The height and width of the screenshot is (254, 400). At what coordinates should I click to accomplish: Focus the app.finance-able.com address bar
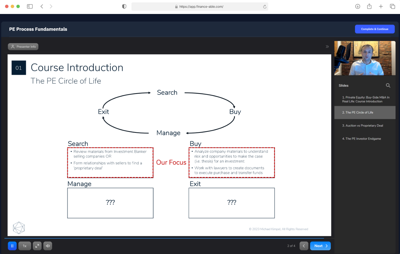coord(200,7)
